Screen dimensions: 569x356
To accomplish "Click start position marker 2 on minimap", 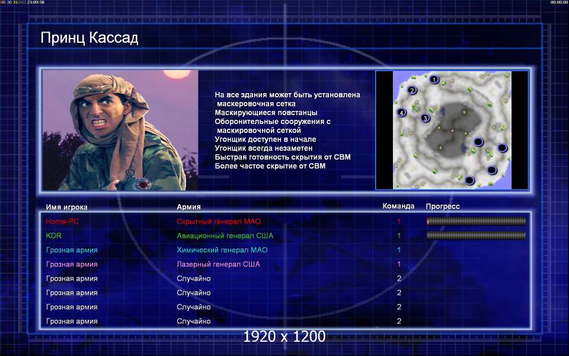I will tap(411, 90).
